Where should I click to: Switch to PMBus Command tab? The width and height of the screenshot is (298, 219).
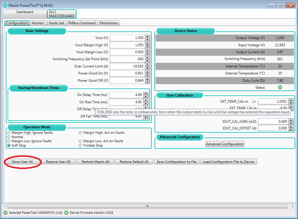tap(82, 23)
